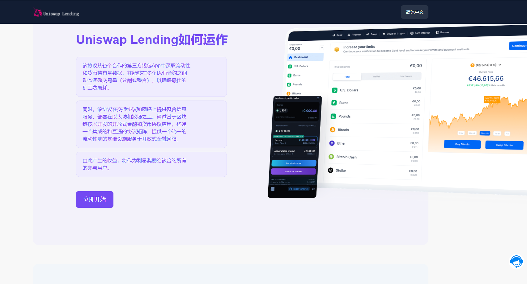Click the Dashboard home icon in the sidebar
The image size is (527, 284).
click(x=290, y=57)
